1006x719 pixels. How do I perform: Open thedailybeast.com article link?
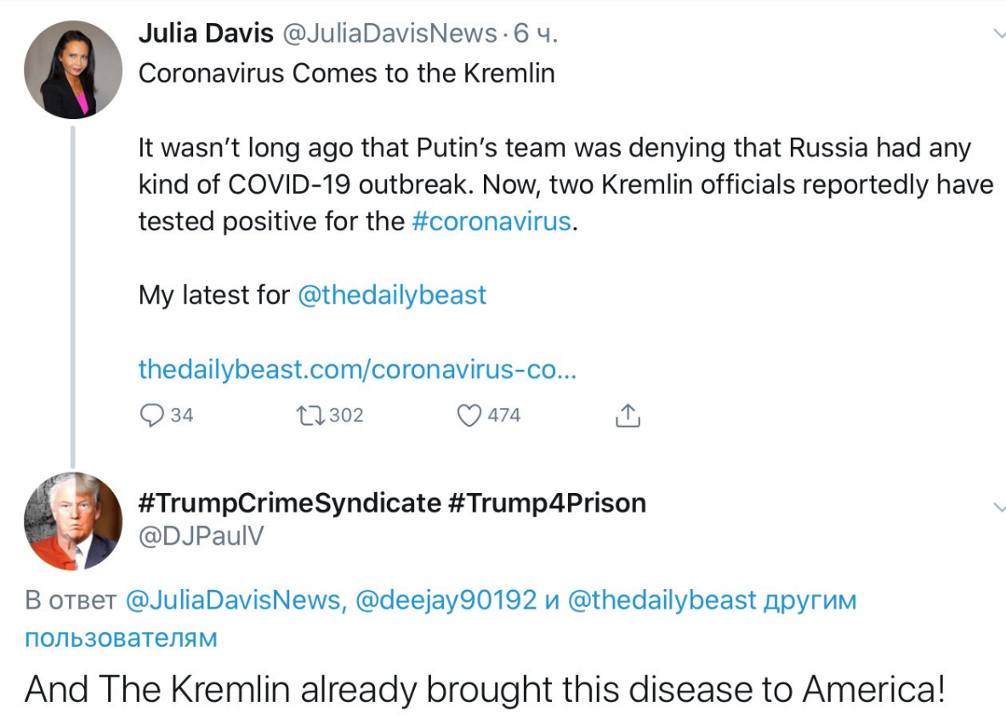pos(357,370)
